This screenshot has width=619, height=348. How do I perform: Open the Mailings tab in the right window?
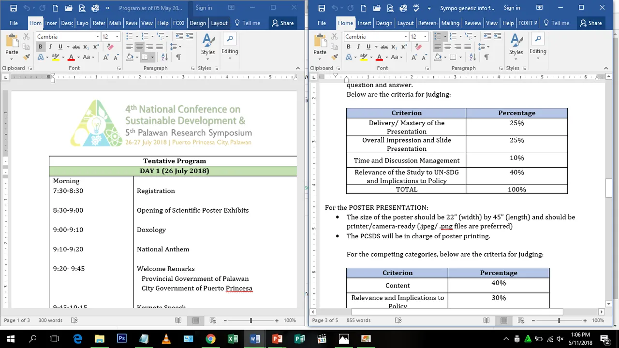450,23
